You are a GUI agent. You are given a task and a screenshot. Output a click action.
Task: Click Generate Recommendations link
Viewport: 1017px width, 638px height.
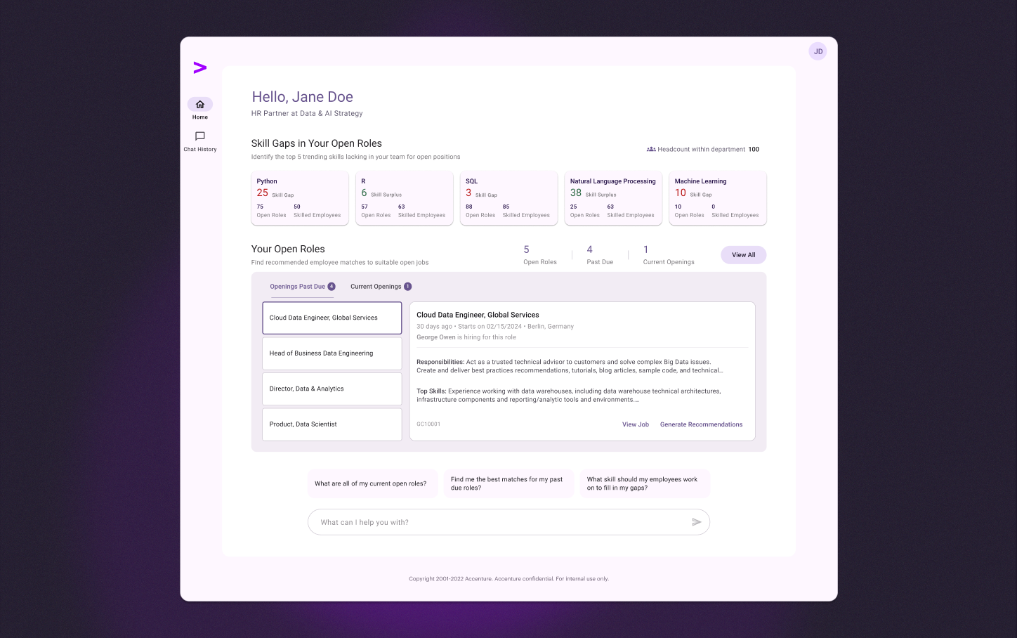(x=701, y=424)
